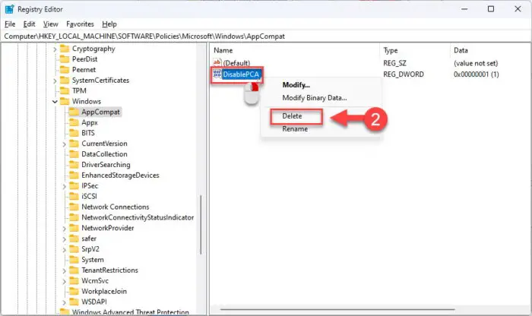This screenshot has height=316, width=532.
Task: Click the DataCollection folder icon
Action: (74, 154)
